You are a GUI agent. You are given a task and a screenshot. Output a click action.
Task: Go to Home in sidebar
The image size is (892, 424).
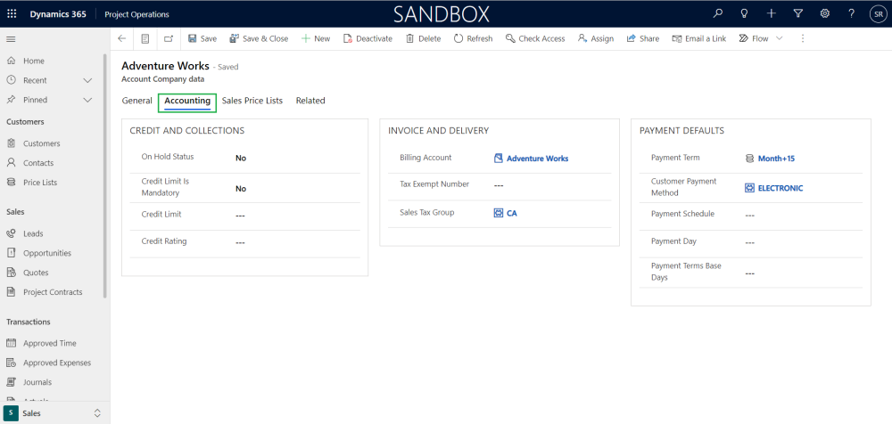(34, 61)
